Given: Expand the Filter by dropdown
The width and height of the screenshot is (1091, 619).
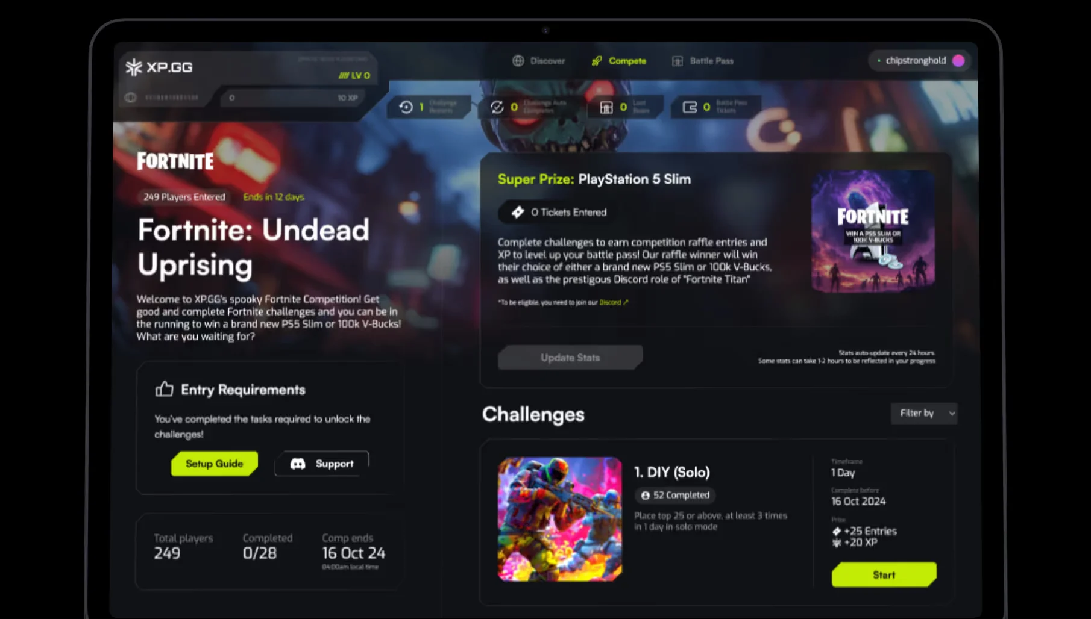Looking at the screenshot, I should click(x=924, y=413).
